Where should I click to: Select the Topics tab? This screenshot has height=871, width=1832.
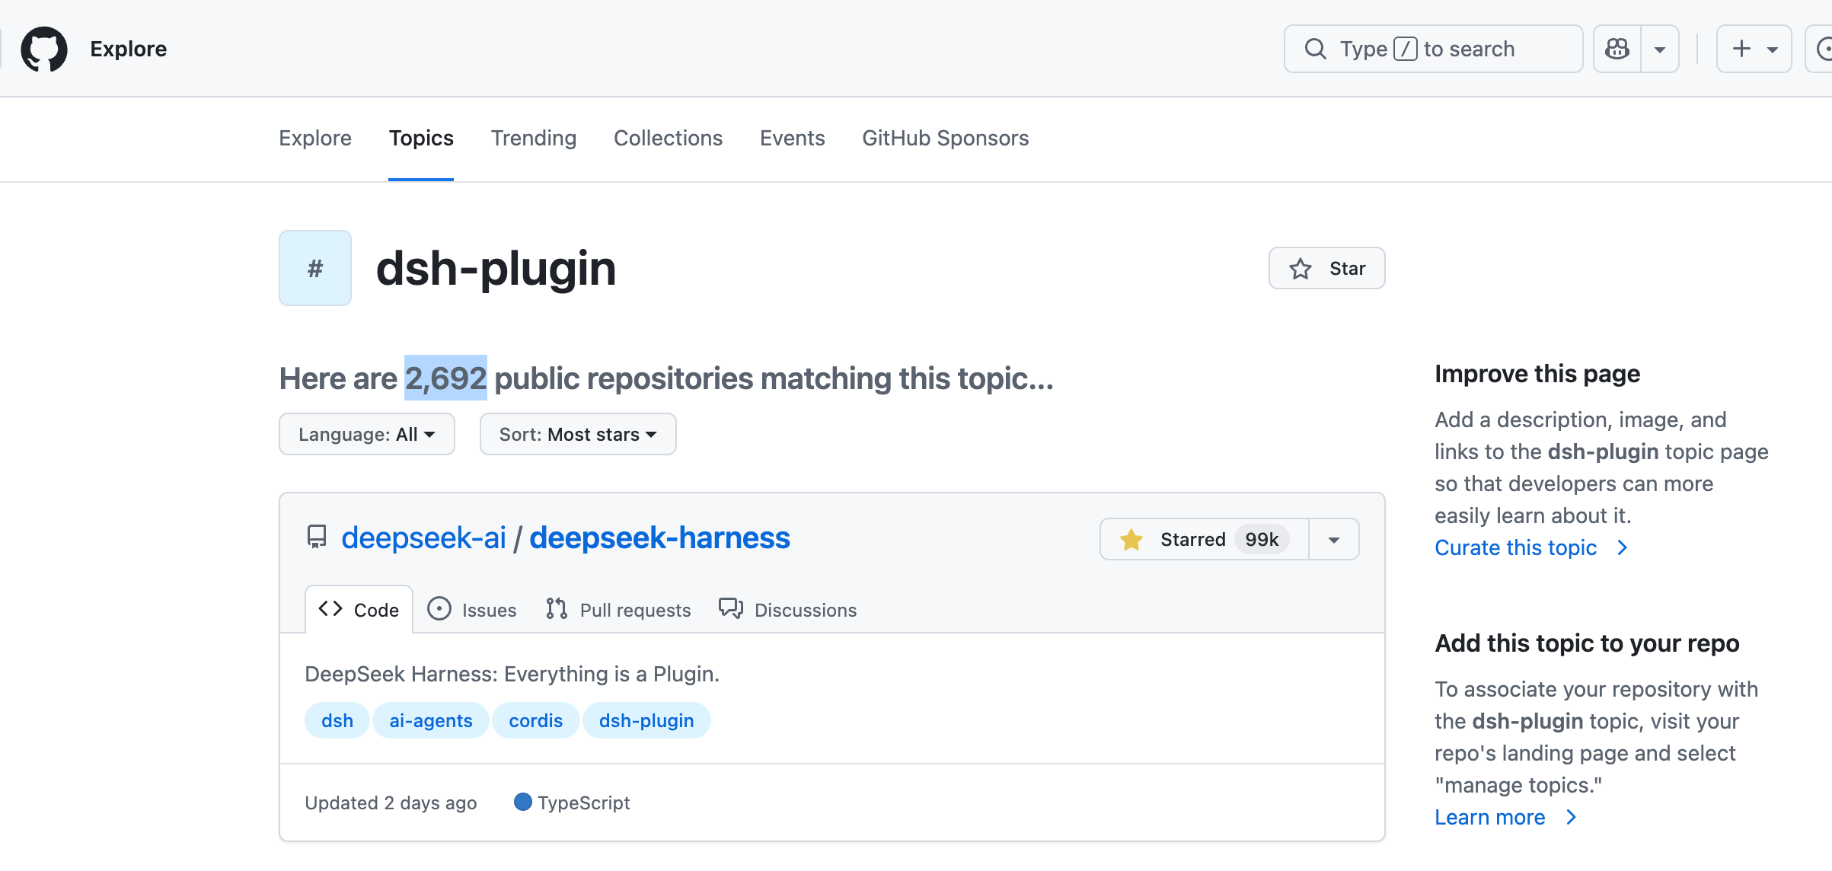(x=421, y=138)
